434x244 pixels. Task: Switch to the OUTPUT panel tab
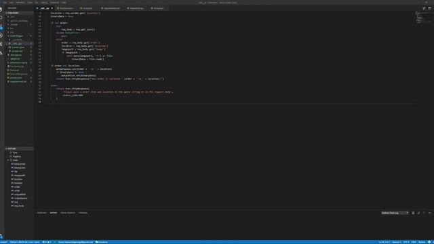[x=53, y=213]
